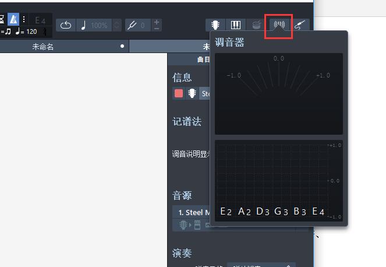Open the tuner panel icon
Screen dimensions: 386x267
(x=279, y=25)
